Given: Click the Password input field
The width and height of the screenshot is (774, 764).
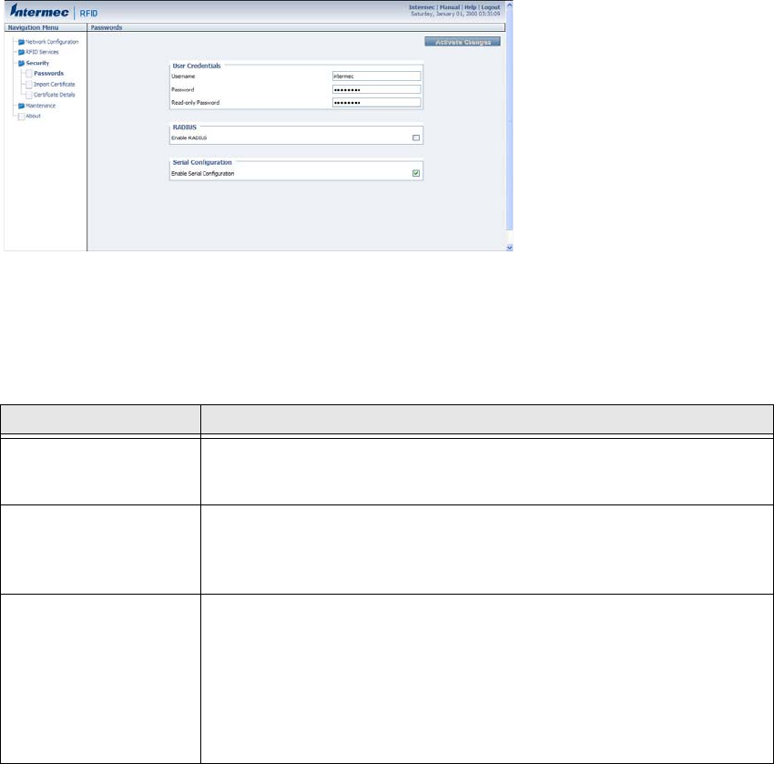Looking at the screenshot, I should point(377,89).
